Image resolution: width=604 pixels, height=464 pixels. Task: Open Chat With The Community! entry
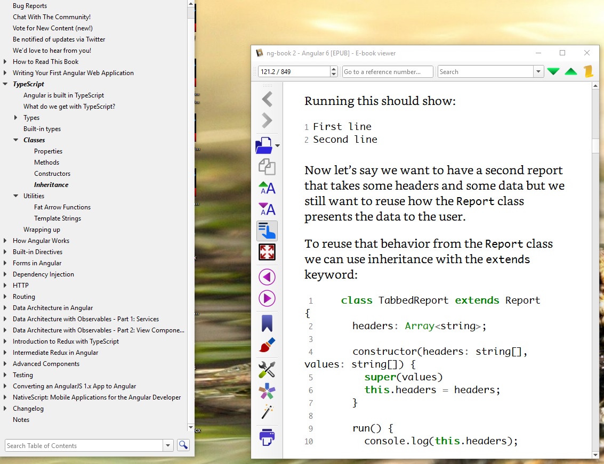[x=52, y=17]
